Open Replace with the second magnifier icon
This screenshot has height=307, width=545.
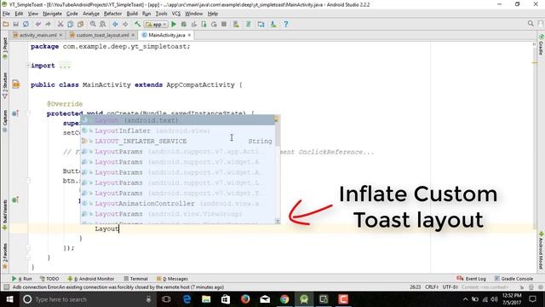(x=103, y=24)
